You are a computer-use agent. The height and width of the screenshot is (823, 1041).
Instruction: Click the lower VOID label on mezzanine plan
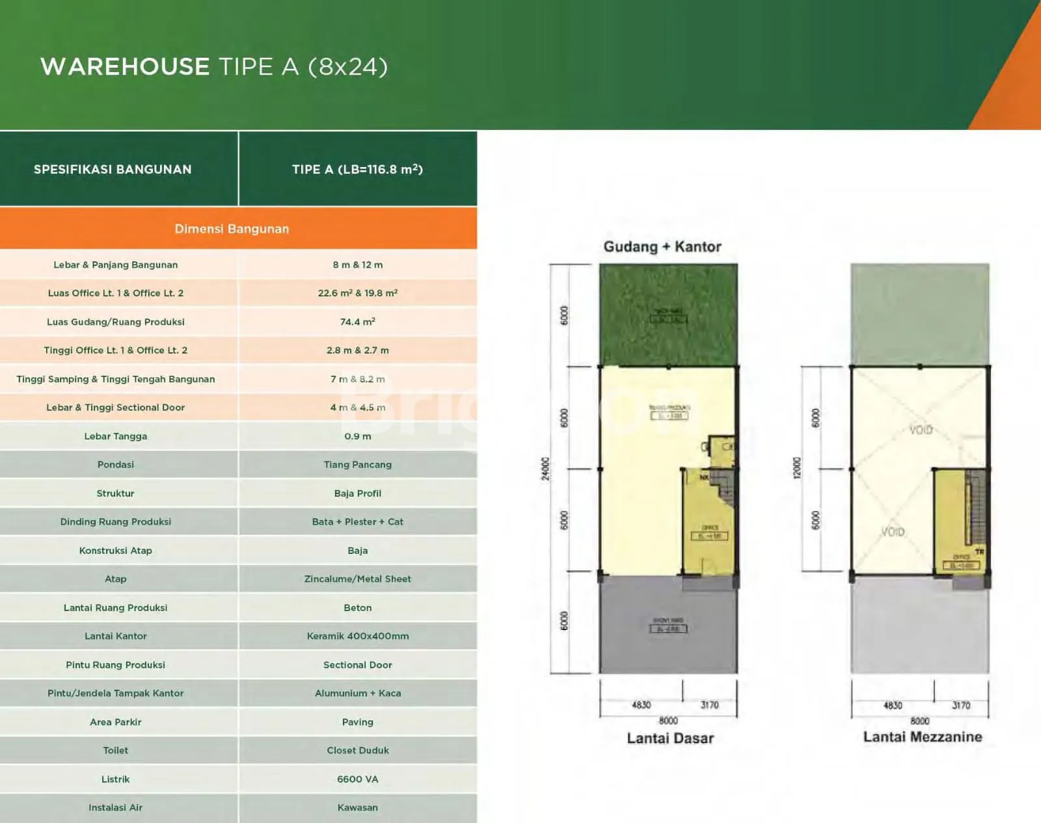[893, 532]
